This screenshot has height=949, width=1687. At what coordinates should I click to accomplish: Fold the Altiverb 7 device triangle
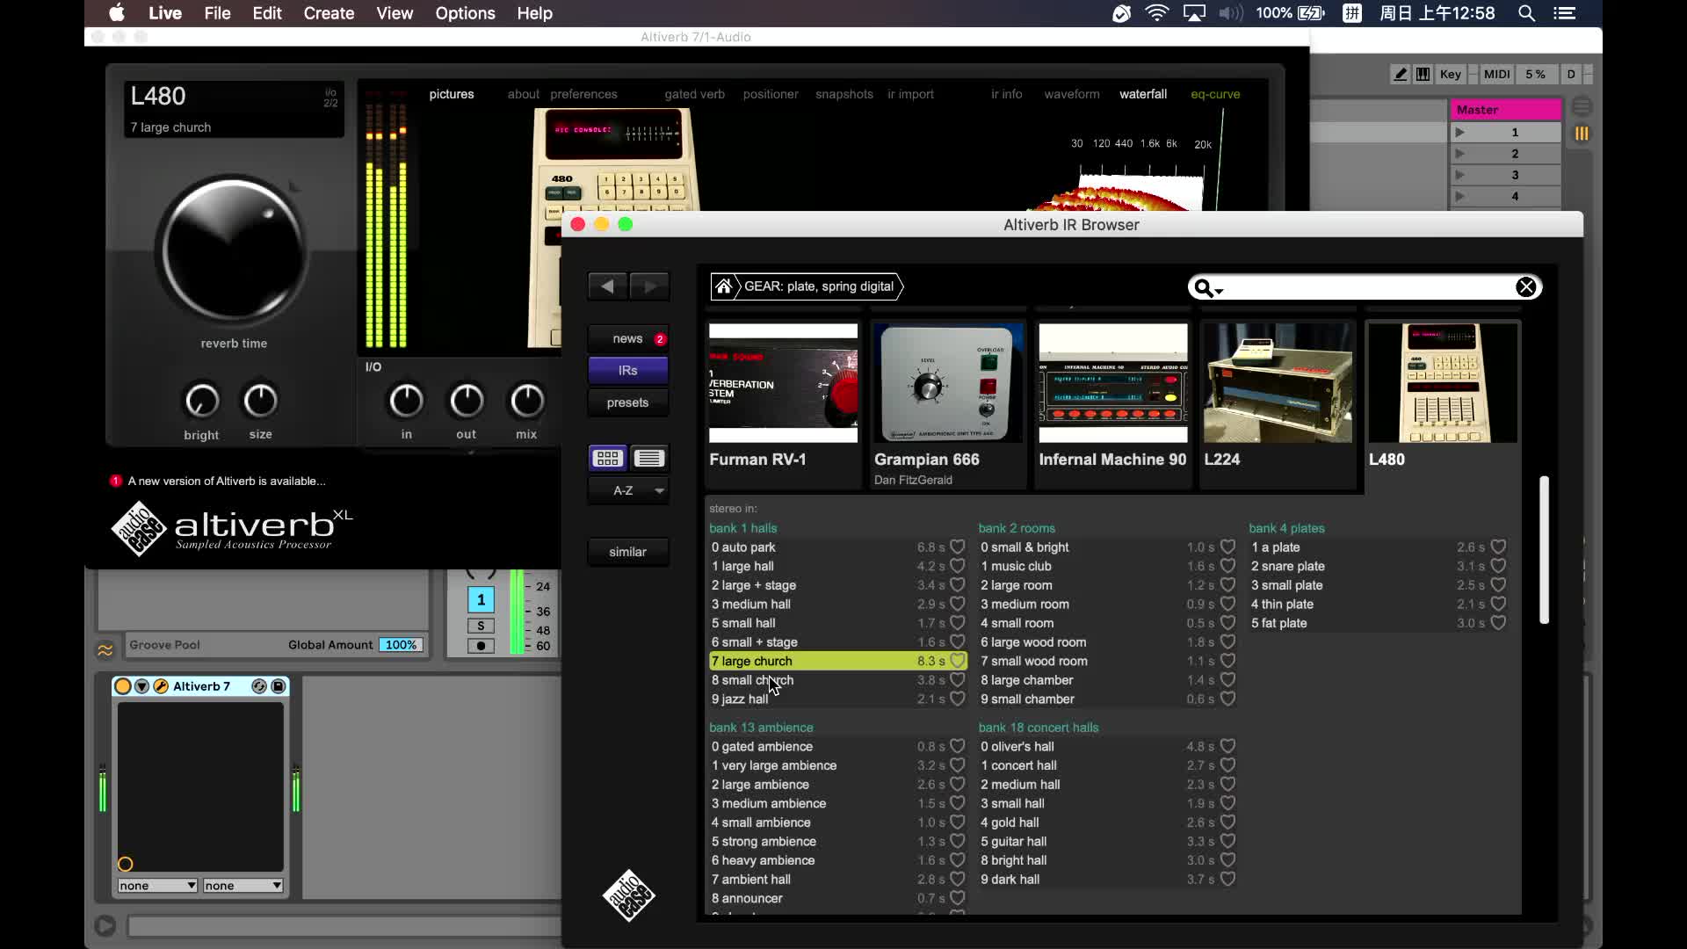tap(141, 686)
